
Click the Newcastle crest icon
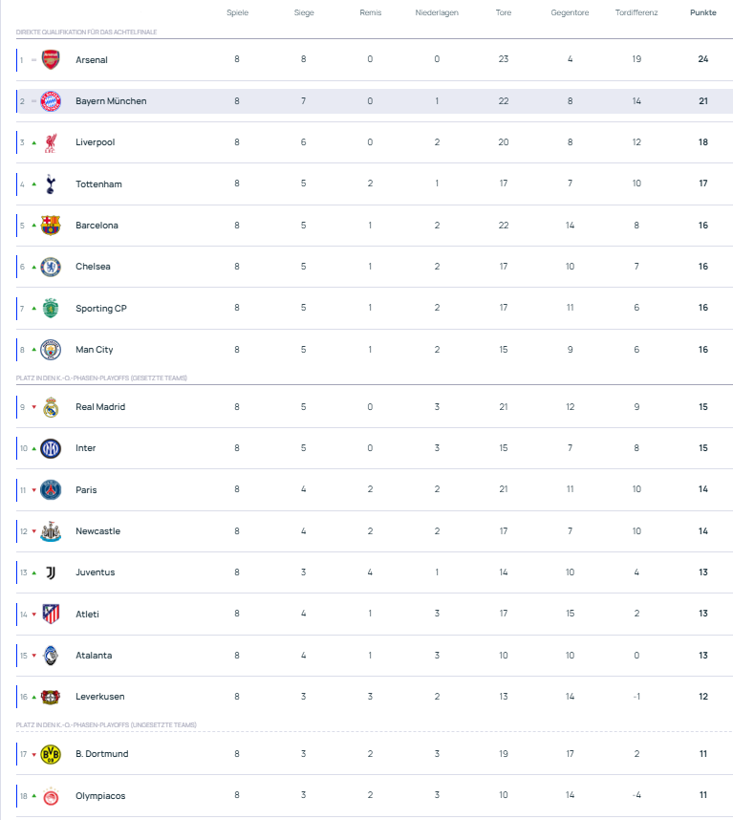pyautogui.click(x=51, y=531)
